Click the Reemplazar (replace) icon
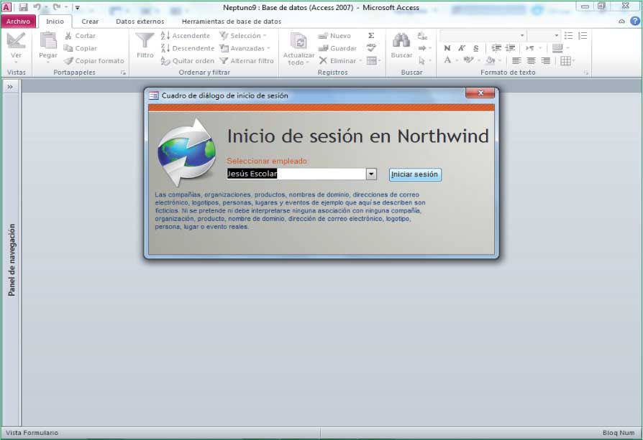 tap(422, 36)
